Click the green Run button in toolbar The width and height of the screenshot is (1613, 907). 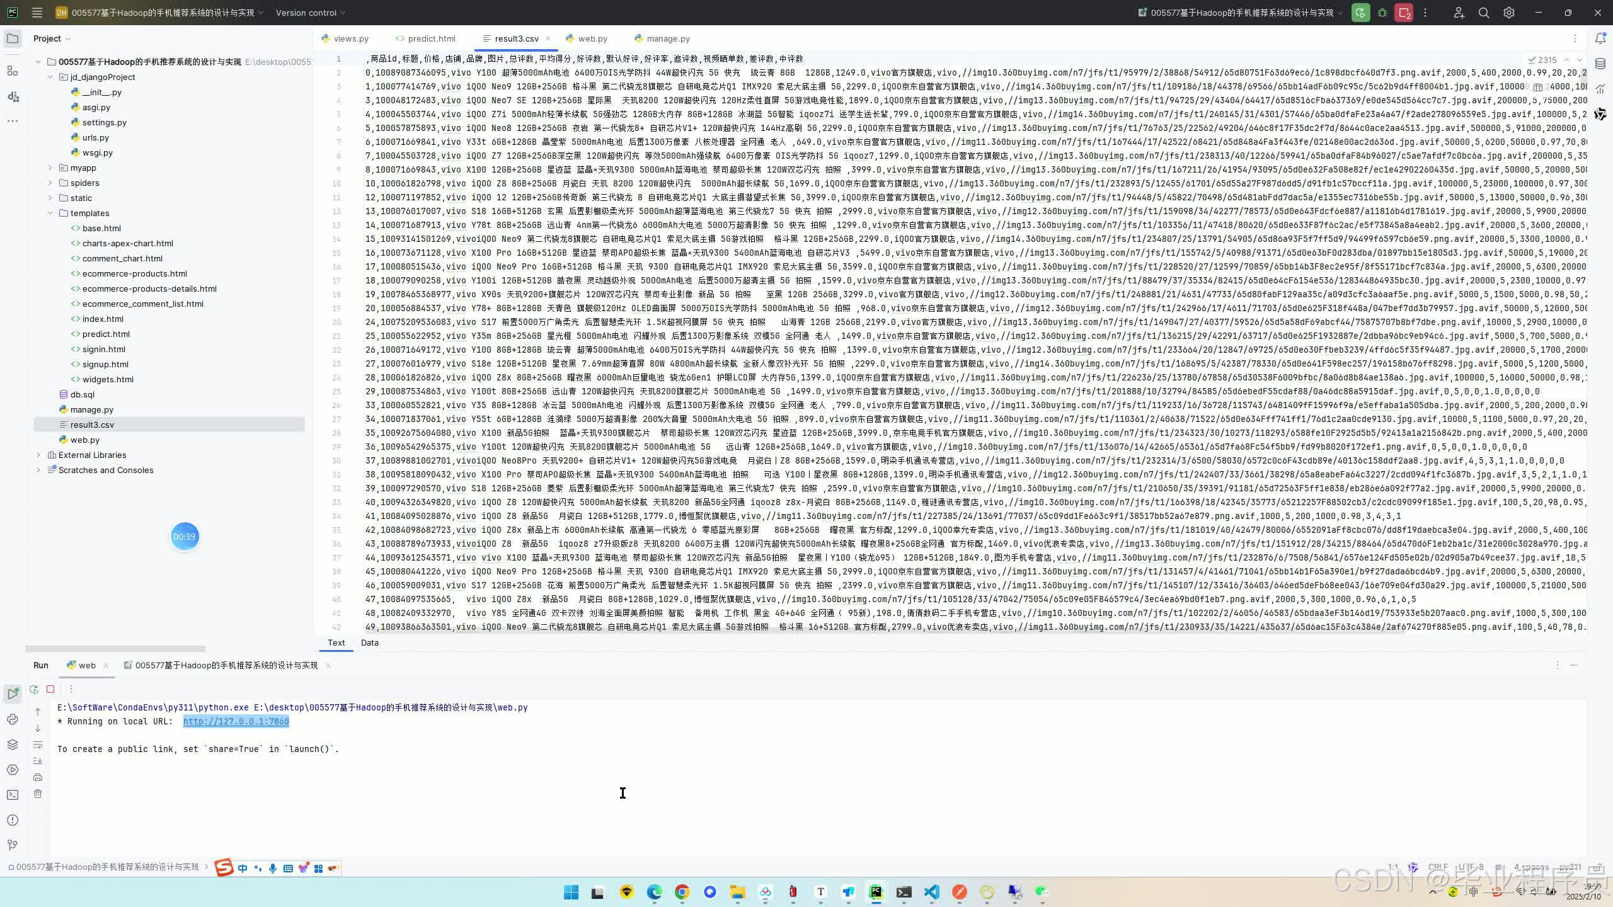tap(1360, 13)
